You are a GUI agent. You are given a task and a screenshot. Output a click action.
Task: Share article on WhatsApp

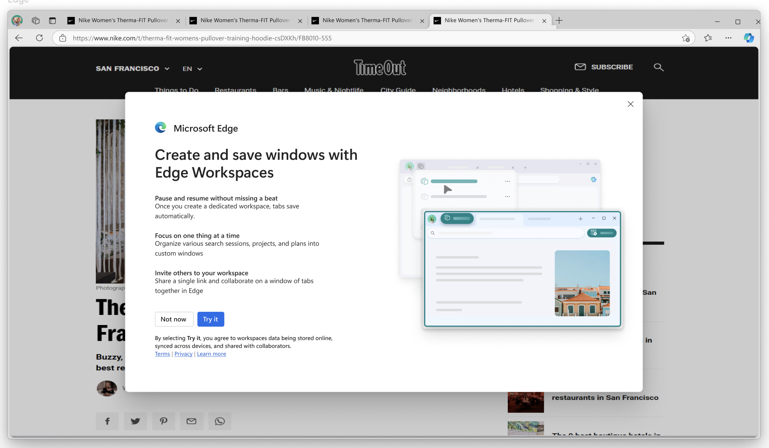click(220, 421)
